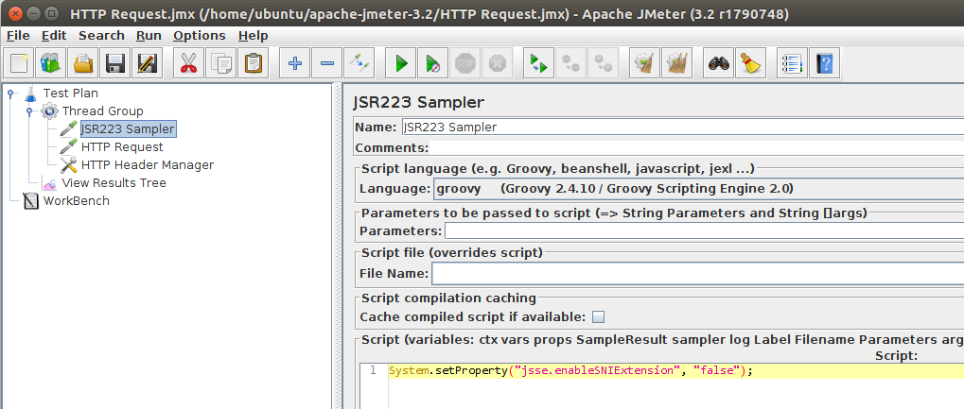
Task: Click Remote Start All icon
Action: click(x=538, y=62)
